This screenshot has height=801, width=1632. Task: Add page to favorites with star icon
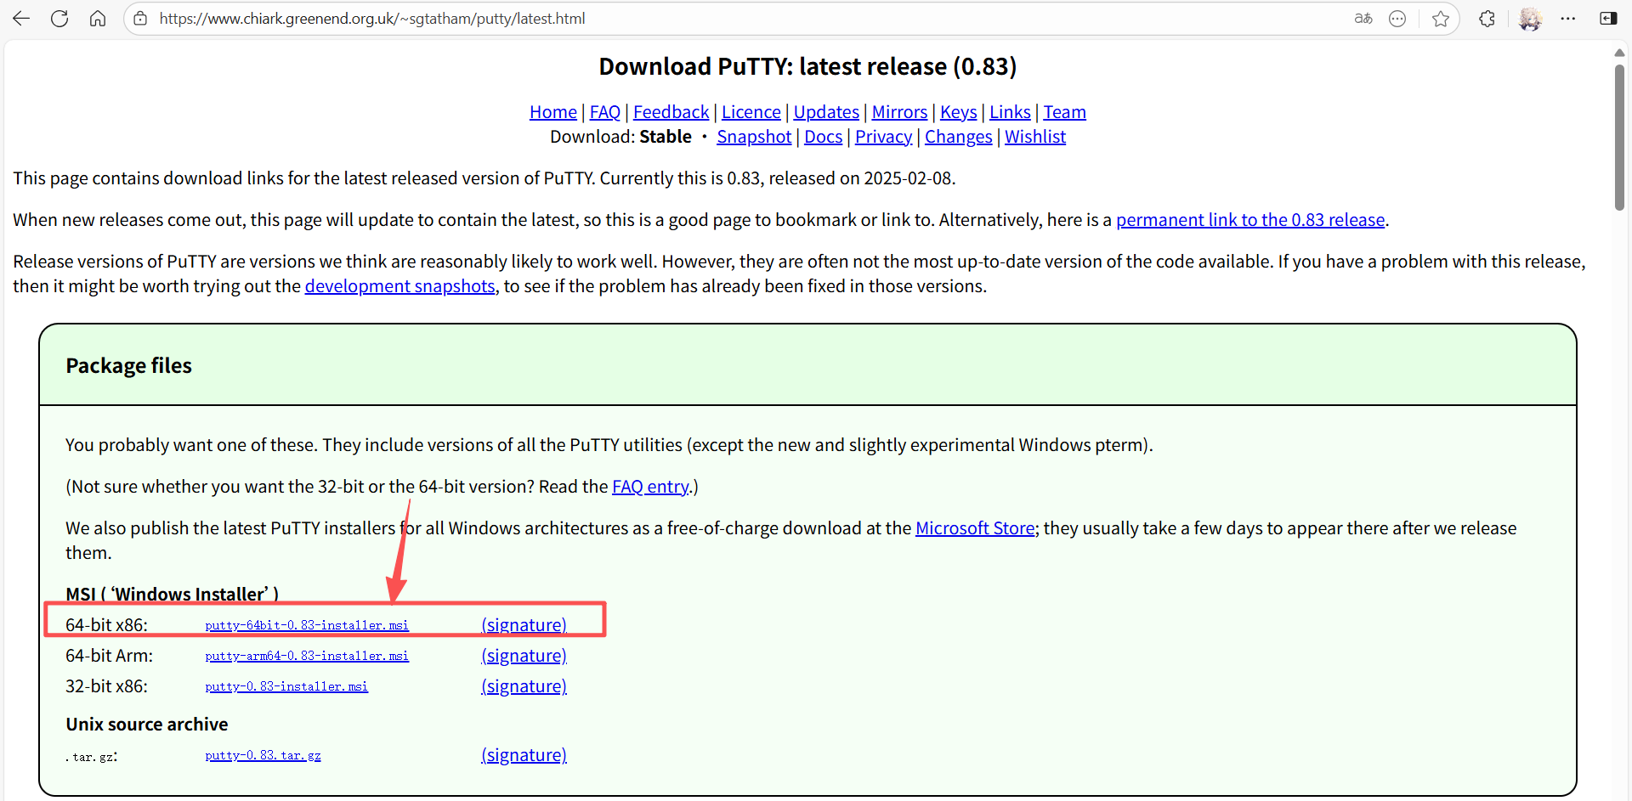(1440, 19)
